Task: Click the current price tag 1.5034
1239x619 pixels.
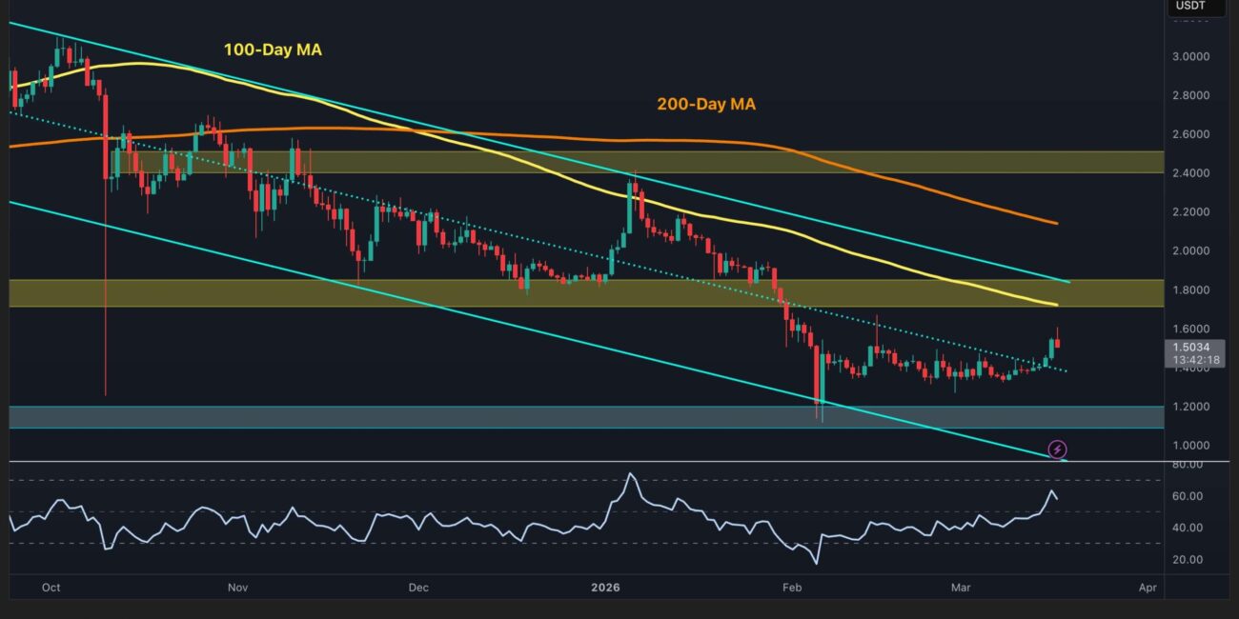Action: pos(1198,348)
